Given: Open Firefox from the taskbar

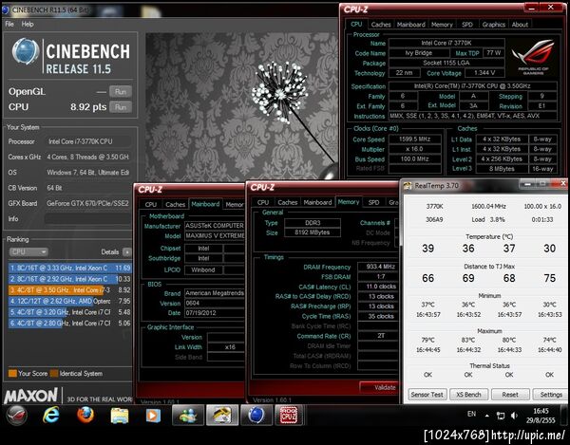Looking at the screenshot, I should coord(85,415).
